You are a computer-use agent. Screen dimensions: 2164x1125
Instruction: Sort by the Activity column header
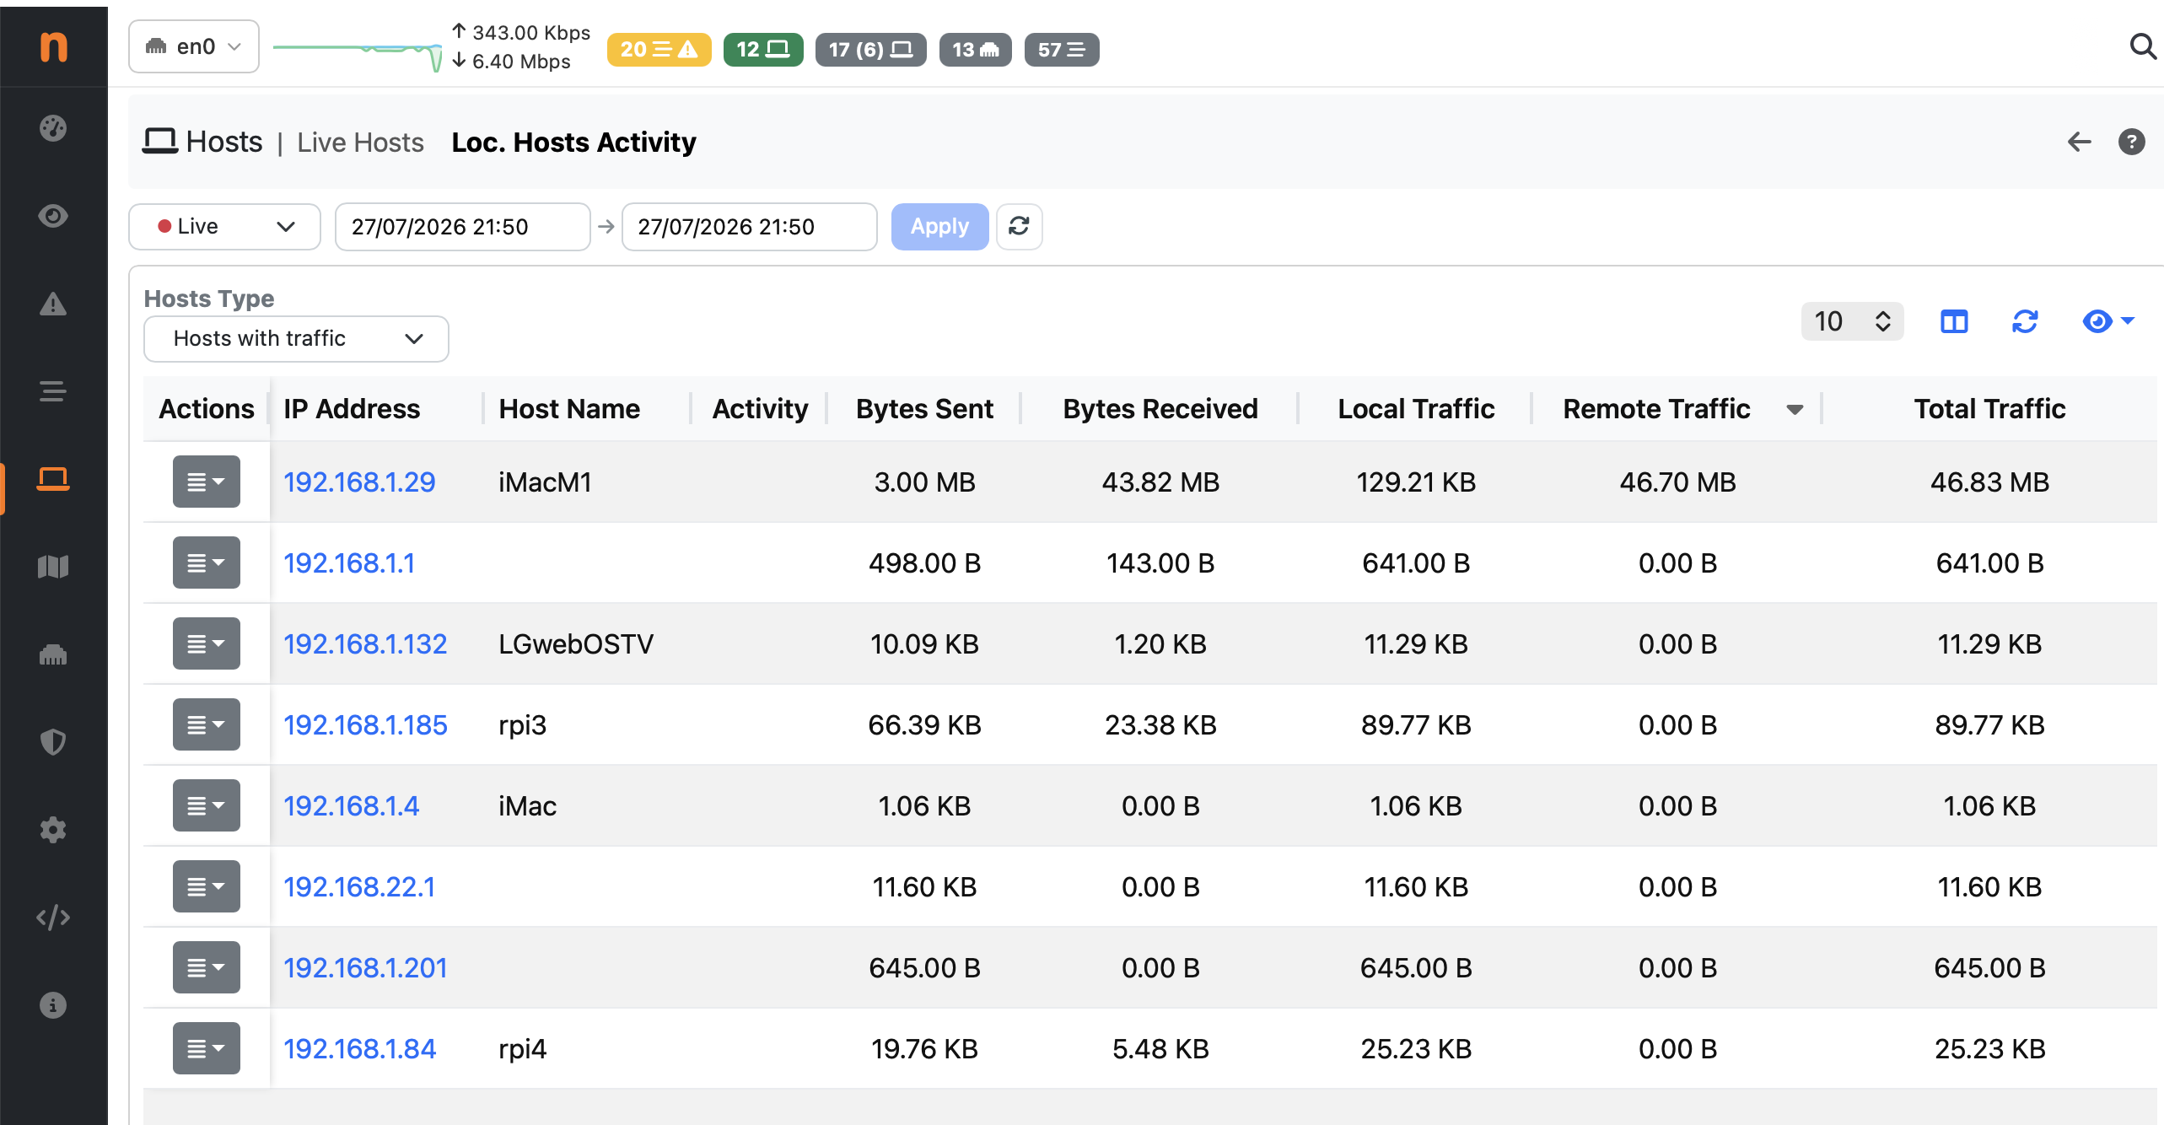pos(760,408)
